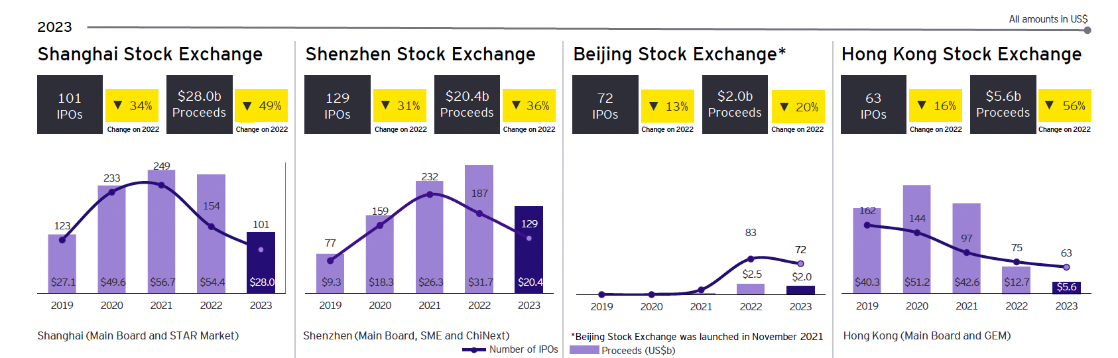Screen dimensions: 1118x358
Task: Click the Number of IPOs legend line marker
Action: click(x=474, y=349)
